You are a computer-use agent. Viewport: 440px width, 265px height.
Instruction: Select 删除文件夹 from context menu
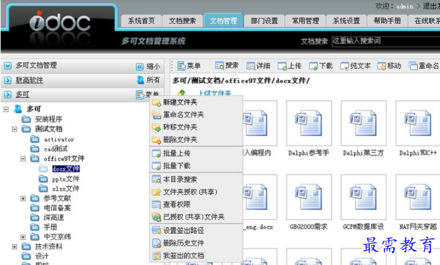(196, 139)
